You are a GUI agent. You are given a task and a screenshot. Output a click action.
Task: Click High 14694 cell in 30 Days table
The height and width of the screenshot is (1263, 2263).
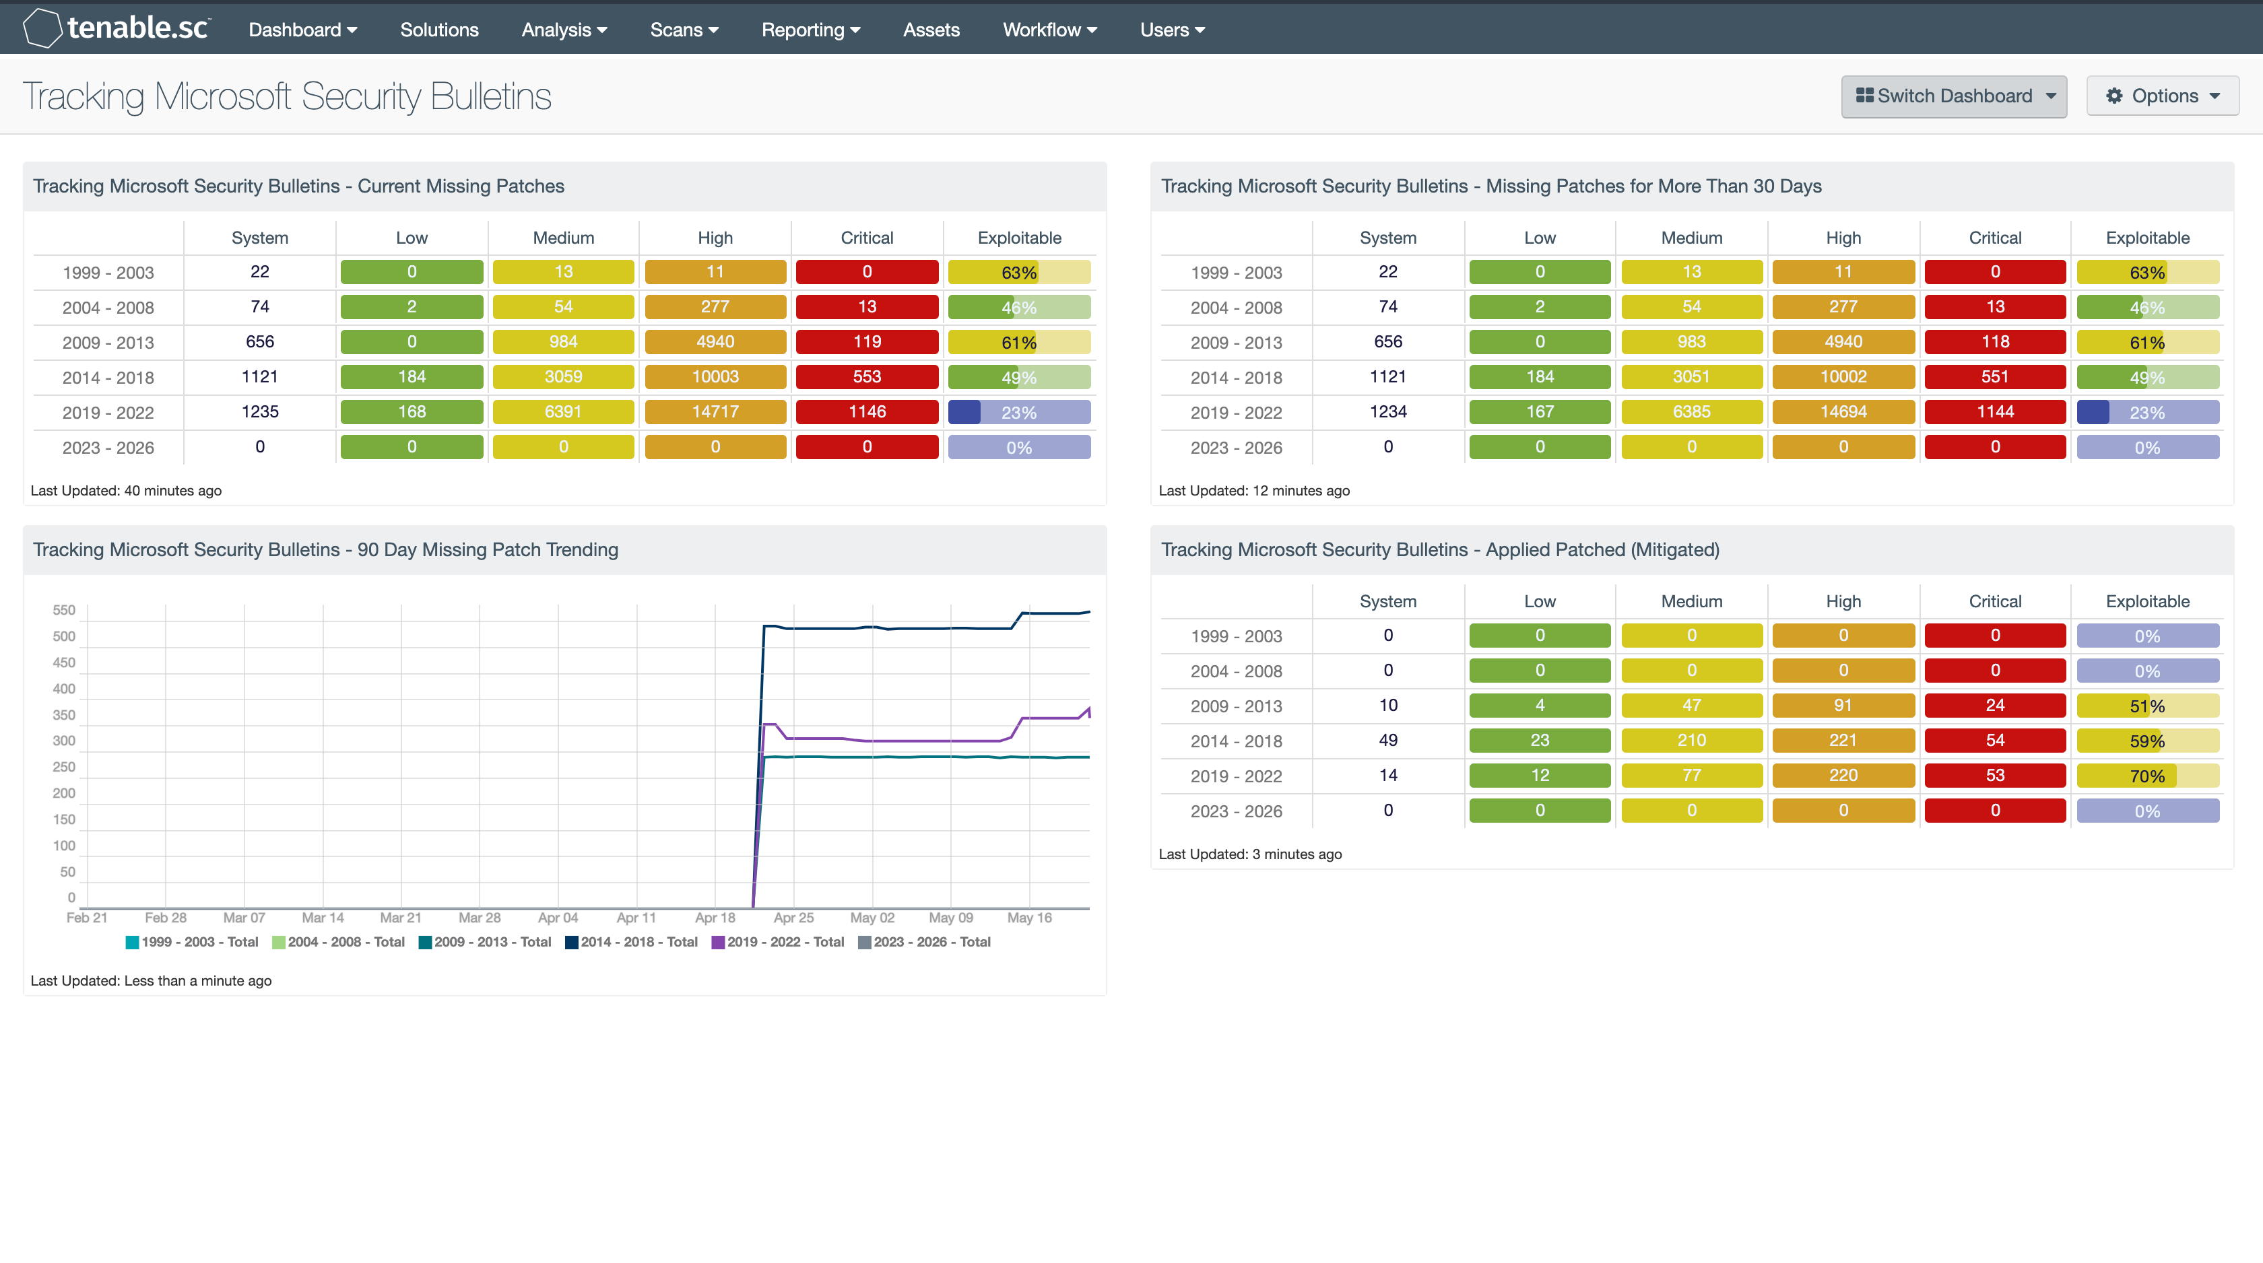coord(1843,412)
